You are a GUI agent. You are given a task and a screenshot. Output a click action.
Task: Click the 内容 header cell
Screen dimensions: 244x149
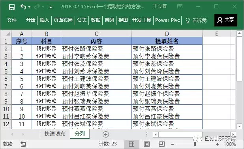pyautogui.click(x=96, y=41)
